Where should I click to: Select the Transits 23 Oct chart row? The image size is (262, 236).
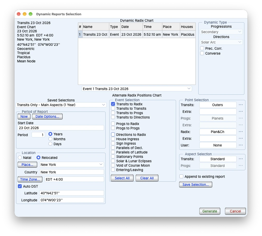137,34
